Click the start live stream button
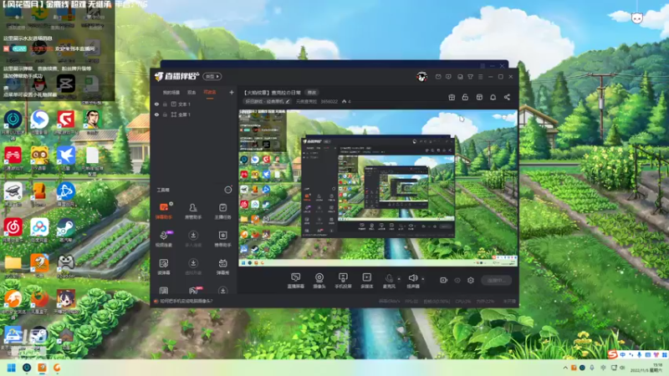The width and height of the screenshot is (669, 376). [x=497, y=280]
